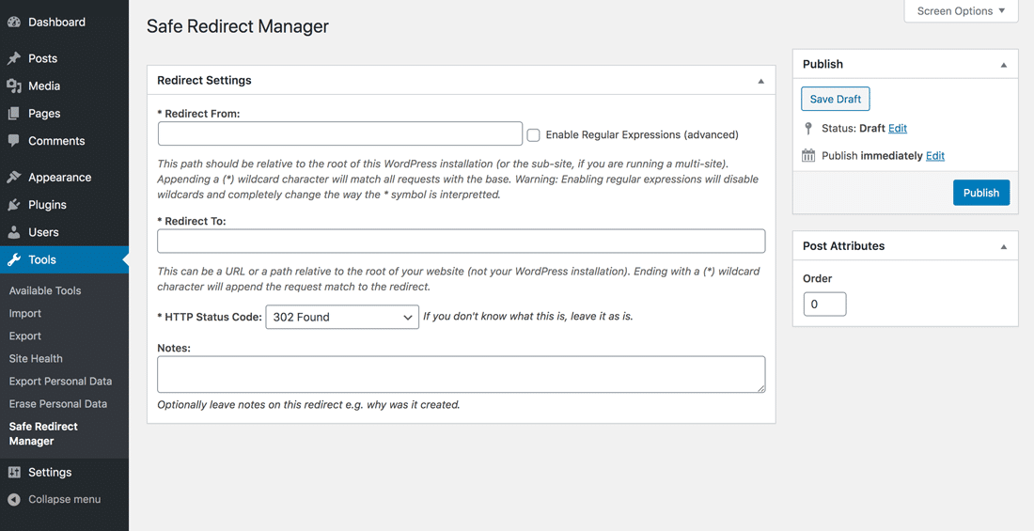Open the HTTP Status Code dropdown
The width and height of the screenshot is (1034, 531).
[x=342, y=317]
